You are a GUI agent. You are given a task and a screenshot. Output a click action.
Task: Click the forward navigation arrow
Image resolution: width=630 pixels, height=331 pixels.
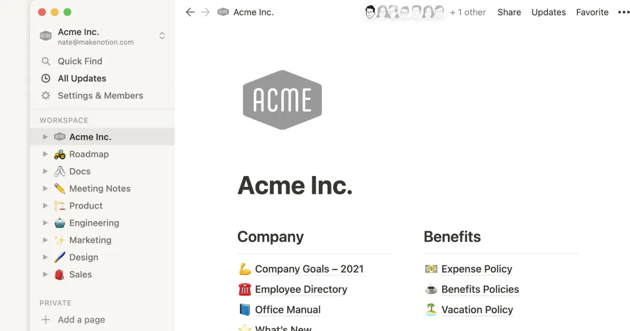pos(205,12)
